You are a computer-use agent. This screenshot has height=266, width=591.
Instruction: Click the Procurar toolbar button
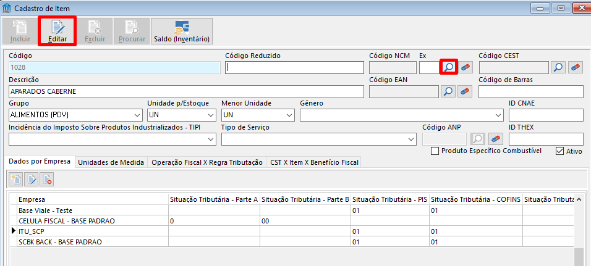132,31
